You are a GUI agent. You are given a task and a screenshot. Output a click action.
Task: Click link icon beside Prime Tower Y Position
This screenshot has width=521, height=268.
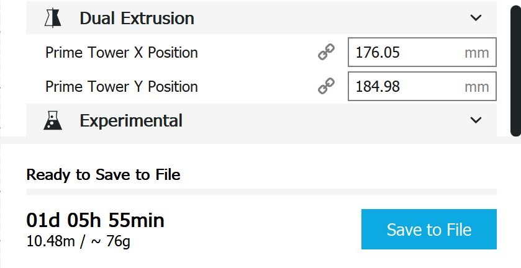click(x=326, y=86)
